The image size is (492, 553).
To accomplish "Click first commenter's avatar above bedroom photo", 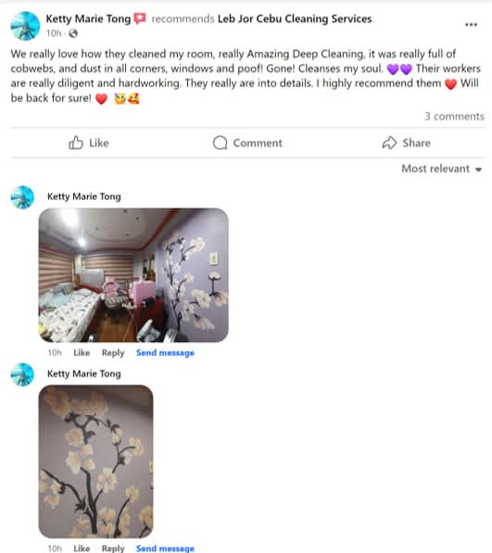I will point(22,197).
